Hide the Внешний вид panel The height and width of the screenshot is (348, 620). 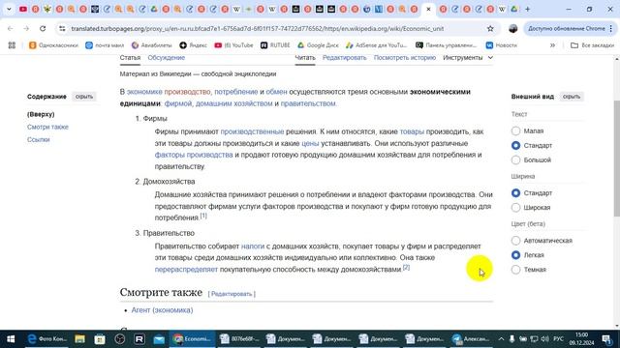coord(572,97)
